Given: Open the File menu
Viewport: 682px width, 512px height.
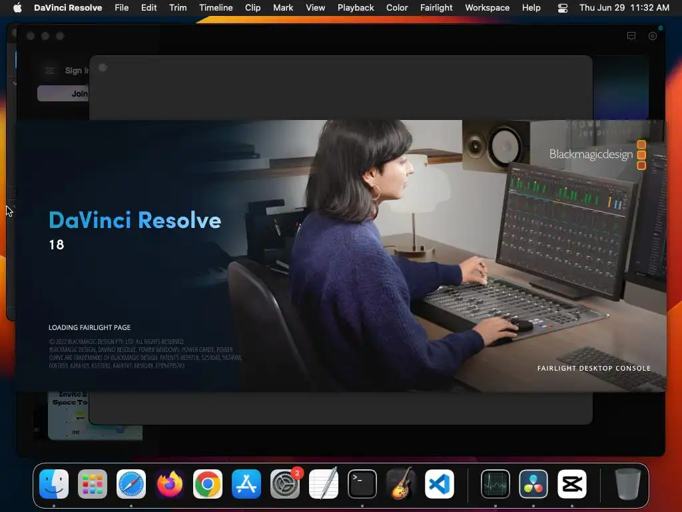Looking at the screenshot, I should point(121,7).
